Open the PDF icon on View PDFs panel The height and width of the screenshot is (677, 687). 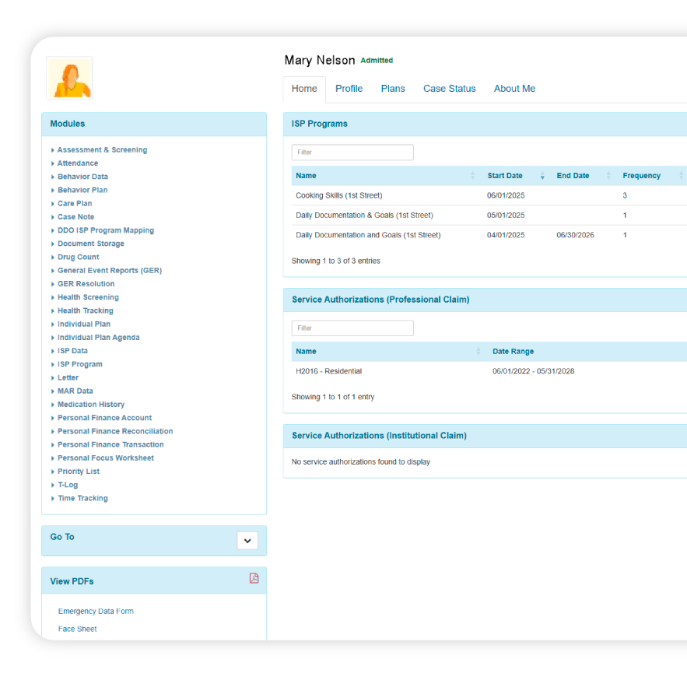tap(253, 578)
